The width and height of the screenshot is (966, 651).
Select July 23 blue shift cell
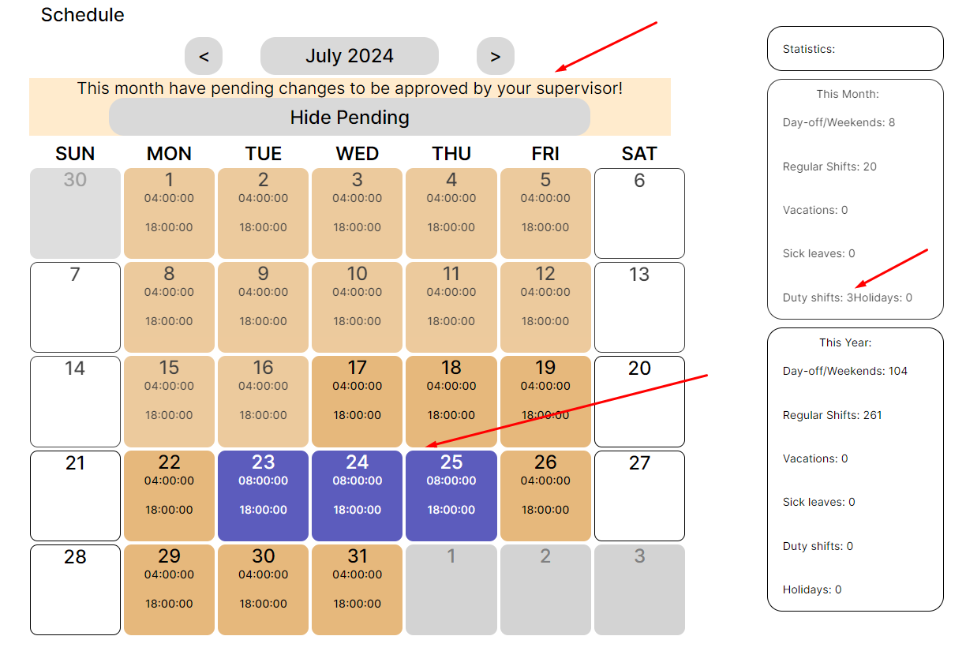pos(263,496)
